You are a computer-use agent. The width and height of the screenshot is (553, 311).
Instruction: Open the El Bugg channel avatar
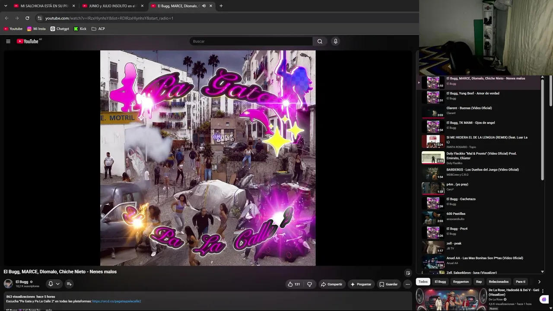8,284
